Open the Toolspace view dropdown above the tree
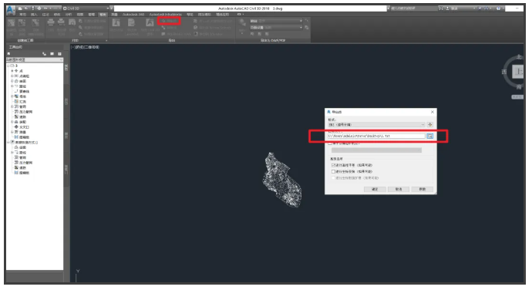 click(x=35, y=59)
